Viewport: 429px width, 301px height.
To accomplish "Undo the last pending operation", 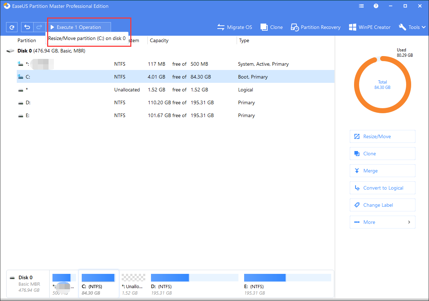I will pos(27,27).
